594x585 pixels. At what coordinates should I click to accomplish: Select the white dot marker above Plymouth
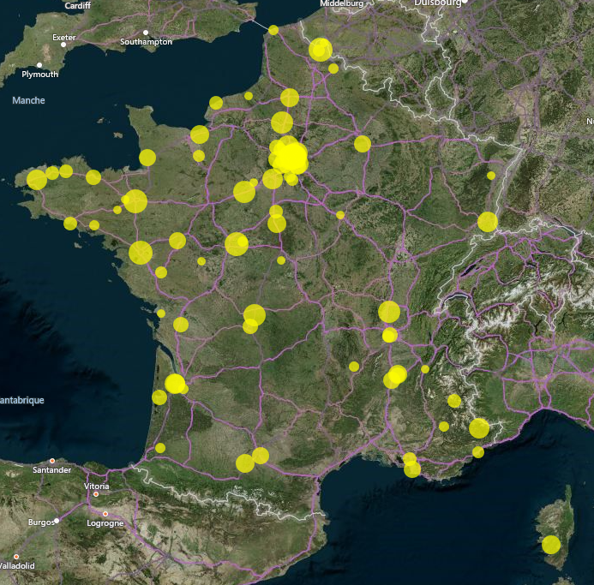39,65
